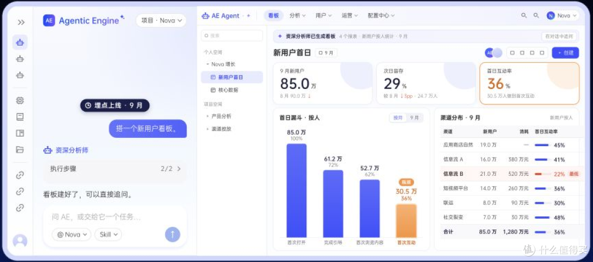Image resolution: width=593 pixels, height=262 pixels.
Task: Open the 配置中心 menu
Action: click(x=381, y=15)
